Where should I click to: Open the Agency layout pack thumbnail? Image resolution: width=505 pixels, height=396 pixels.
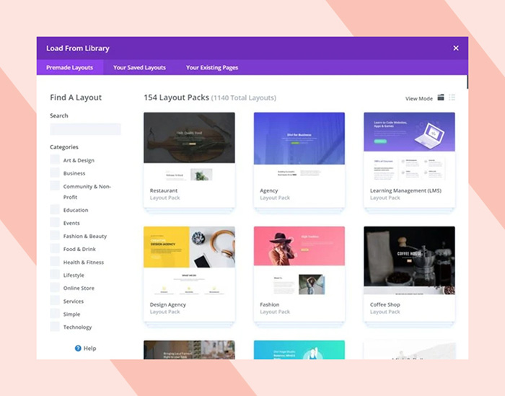coord(299,147)
